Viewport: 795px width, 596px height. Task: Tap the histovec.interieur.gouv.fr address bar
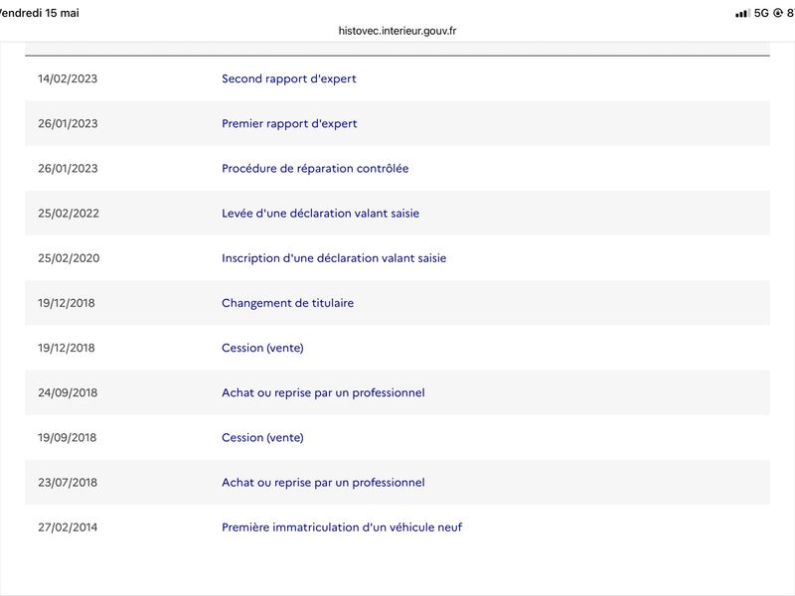(x=397, y=31)
